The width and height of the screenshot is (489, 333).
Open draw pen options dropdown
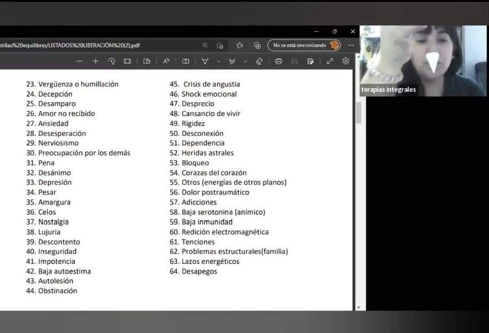coord(218,61)
